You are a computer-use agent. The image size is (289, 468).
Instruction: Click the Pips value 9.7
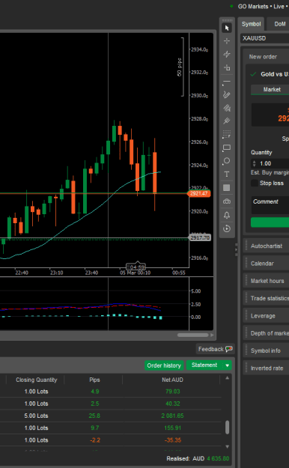pyautogui.click(x=94, y=428)
